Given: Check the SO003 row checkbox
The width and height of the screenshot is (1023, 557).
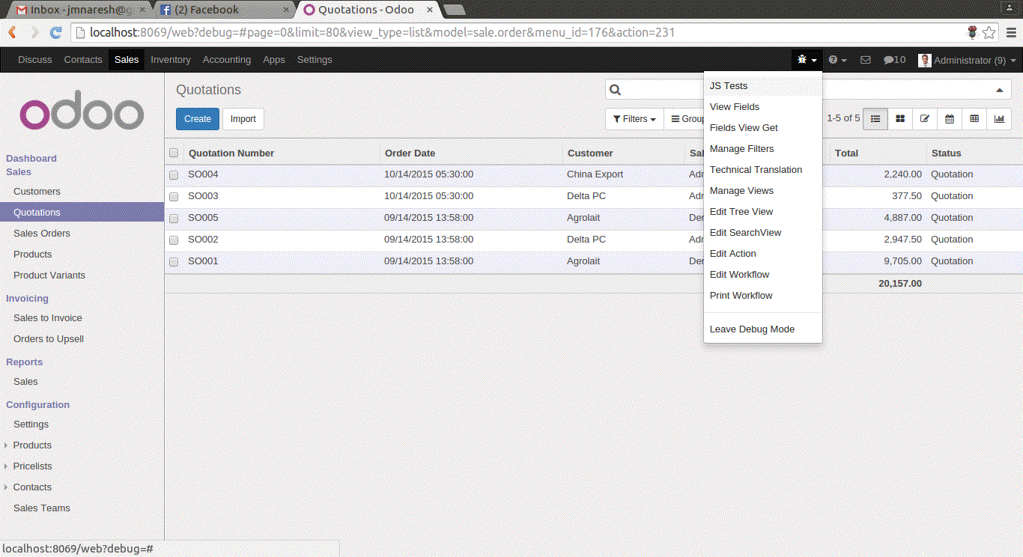Looking at the screenshot, I should tap(174, 196).
